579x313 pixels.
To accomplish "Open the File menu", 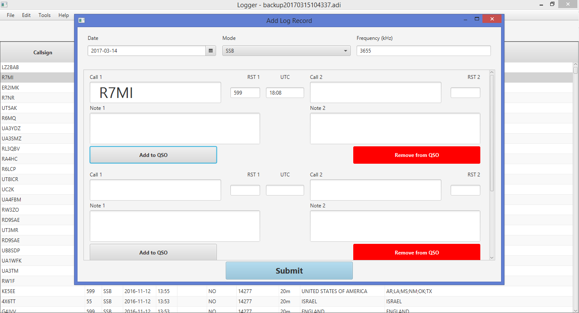I will (11, 15).
